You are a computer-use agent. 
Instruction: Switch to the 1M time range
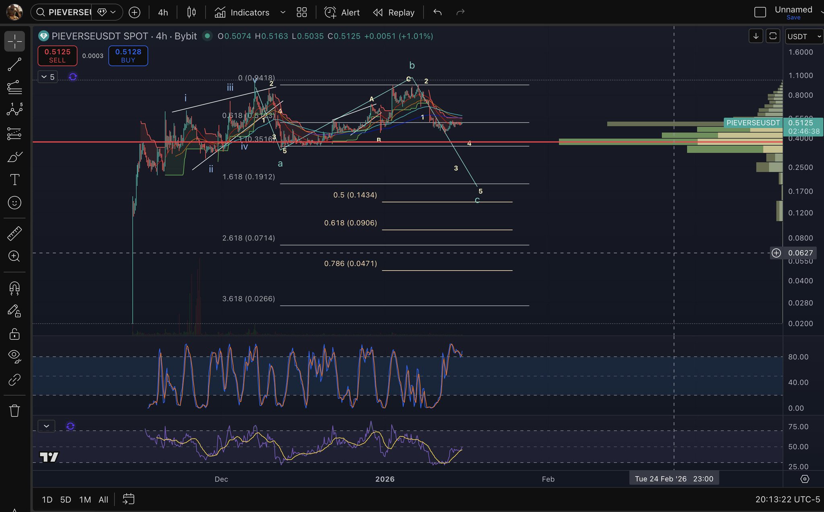pos(85,500)
